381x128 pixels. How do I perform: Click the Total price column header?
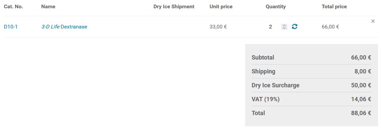(x=334, y=7)
